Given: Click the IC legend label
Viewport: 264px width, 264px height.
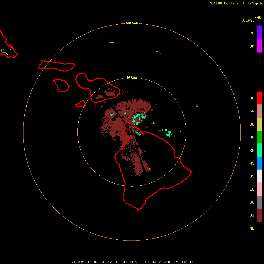Looking at the screenshot, I should pos(252,189).
